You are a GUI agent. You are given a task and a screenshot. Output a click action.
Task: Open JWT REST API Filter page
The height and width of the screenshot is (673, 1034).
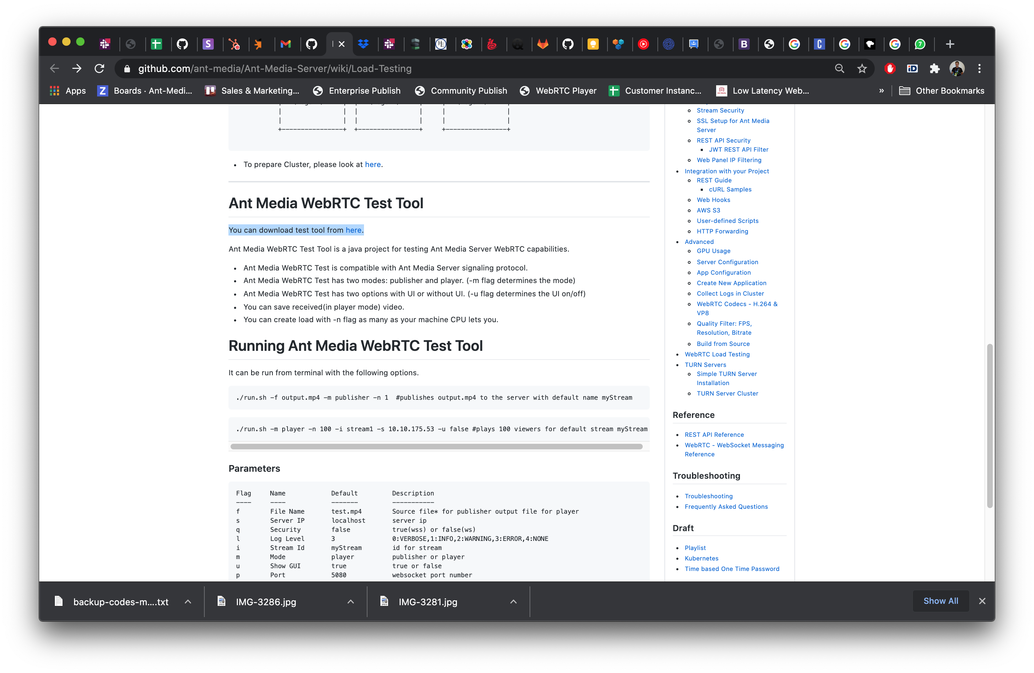click(738, 150)
